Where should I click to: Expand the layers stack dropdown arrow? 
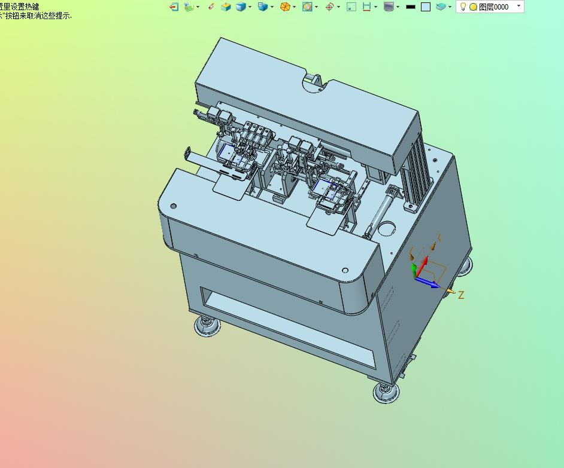coord(450,7)
